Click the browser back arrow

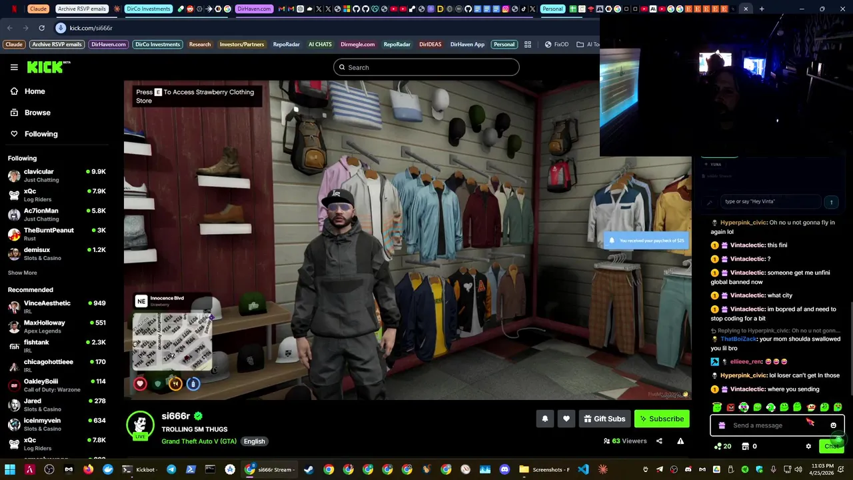coord(9,28)
